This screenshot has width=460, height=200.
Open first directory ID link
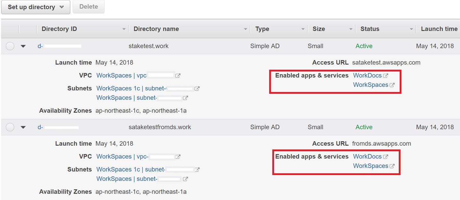[40, 46]
